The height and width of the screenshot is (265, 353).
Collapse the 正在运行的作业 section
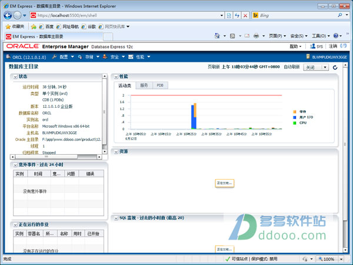[15, 225]
